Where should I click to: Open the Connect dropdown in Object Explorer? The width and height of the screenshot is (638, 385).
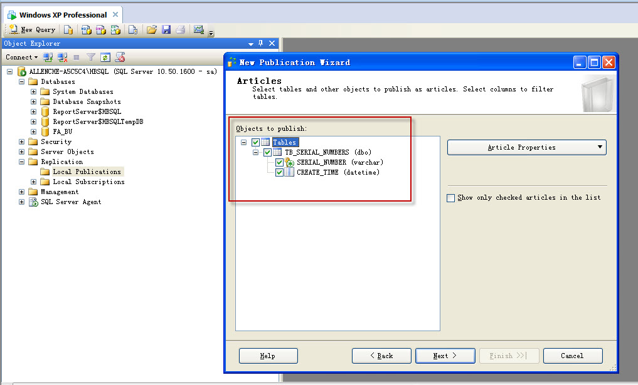21,57
